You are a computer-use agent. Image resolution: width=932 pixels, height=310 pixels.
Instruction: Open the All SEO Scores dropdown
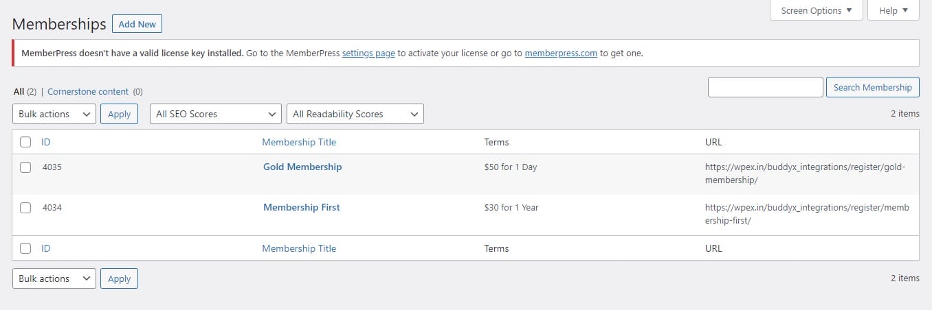tap(215, 114)
